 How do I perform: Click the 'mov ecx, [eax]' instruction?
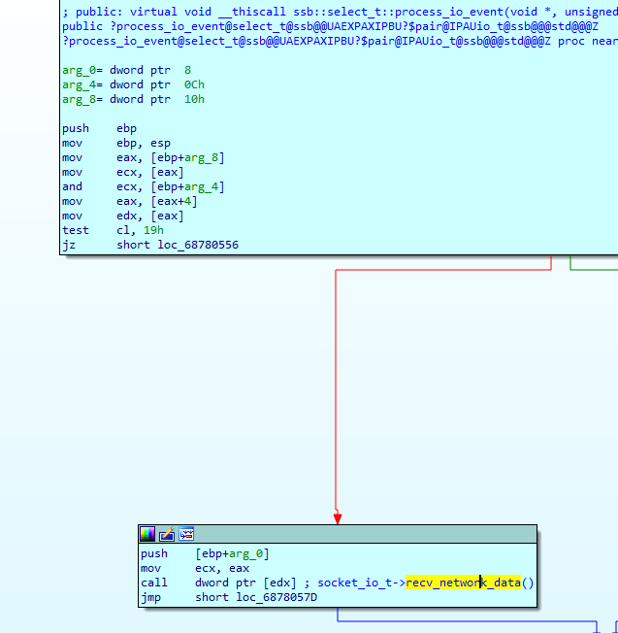coord(123,172)
